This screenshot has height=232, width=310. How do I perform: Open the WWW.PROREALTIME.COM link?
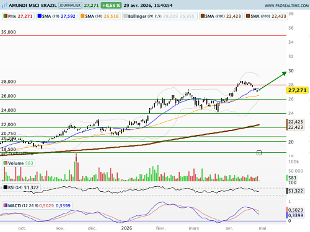(x=286, y=6)
